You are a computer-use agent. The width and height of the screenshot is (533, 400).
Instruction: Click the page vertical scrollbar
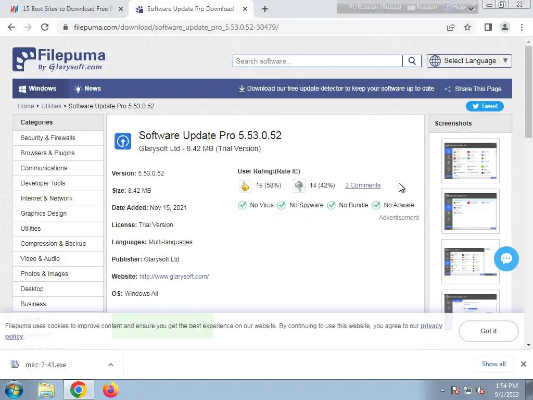coord(528,92)
